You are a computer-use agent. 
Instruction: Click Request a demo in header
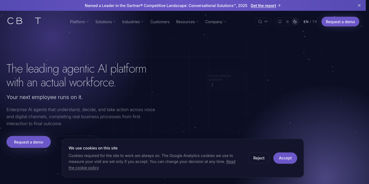pos(340,22)
